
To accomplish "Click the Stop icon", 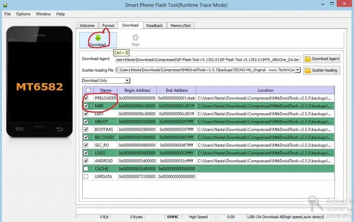I will pyautogui.click(x=135, y=37).
